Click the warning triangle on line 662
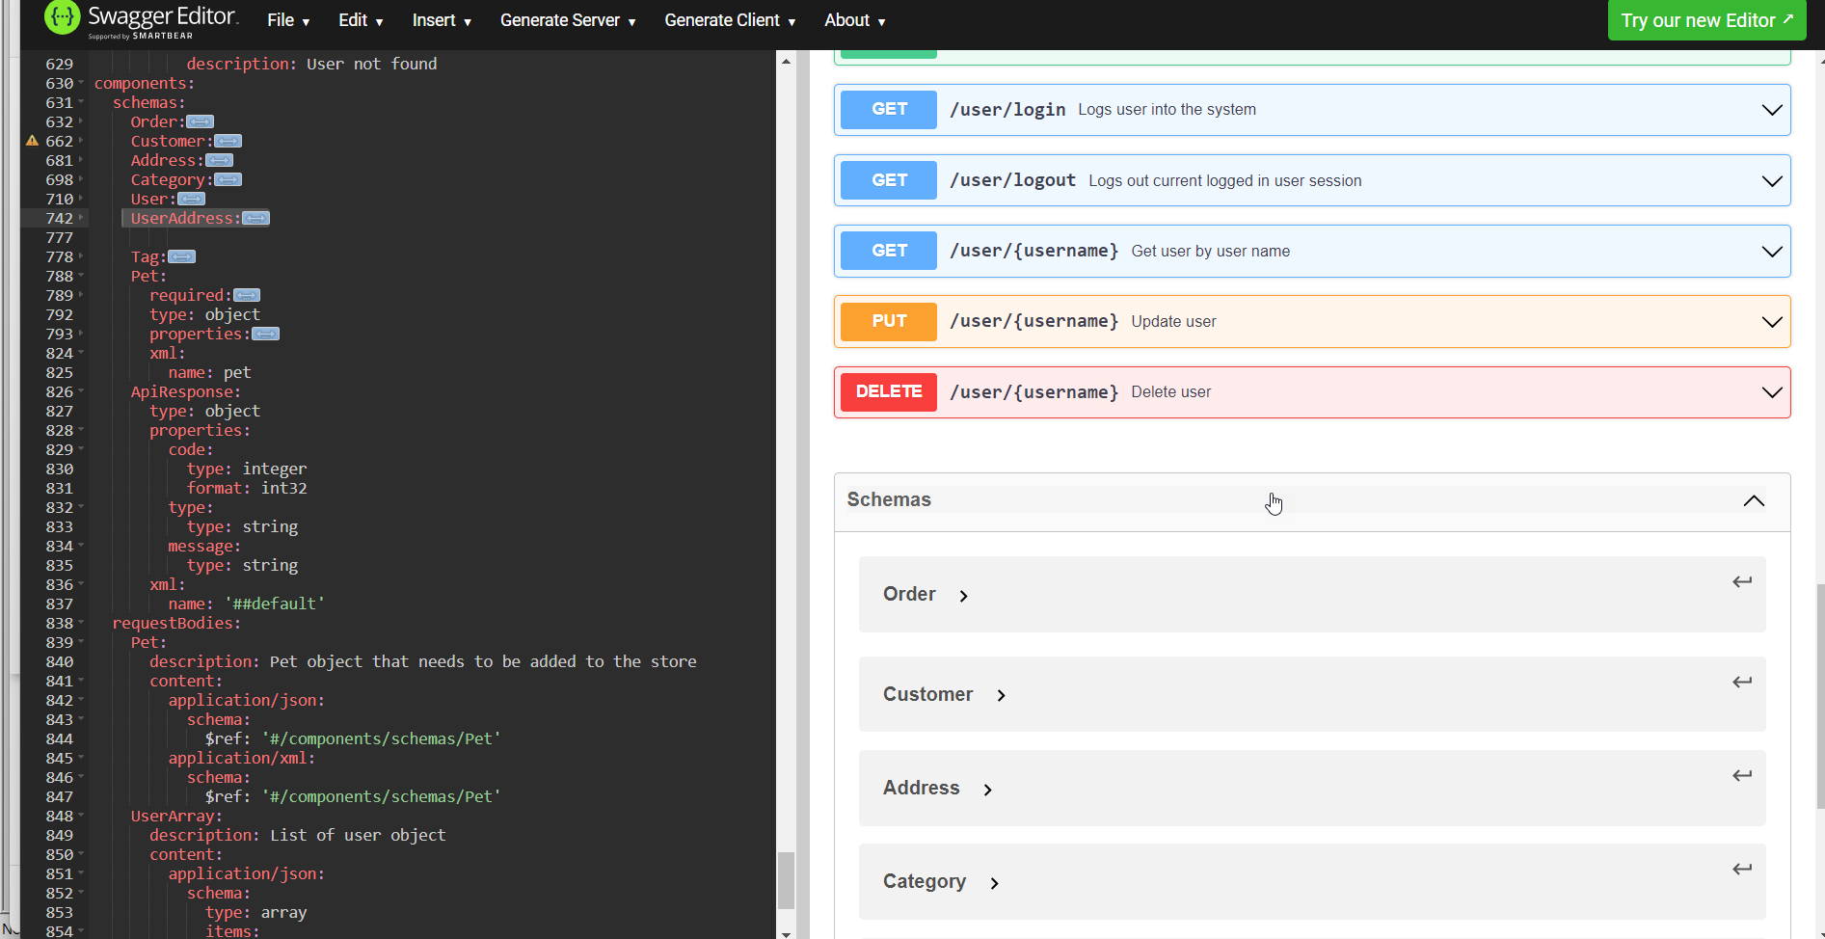This screenshot has width=1825, height=939. (32, 141)
